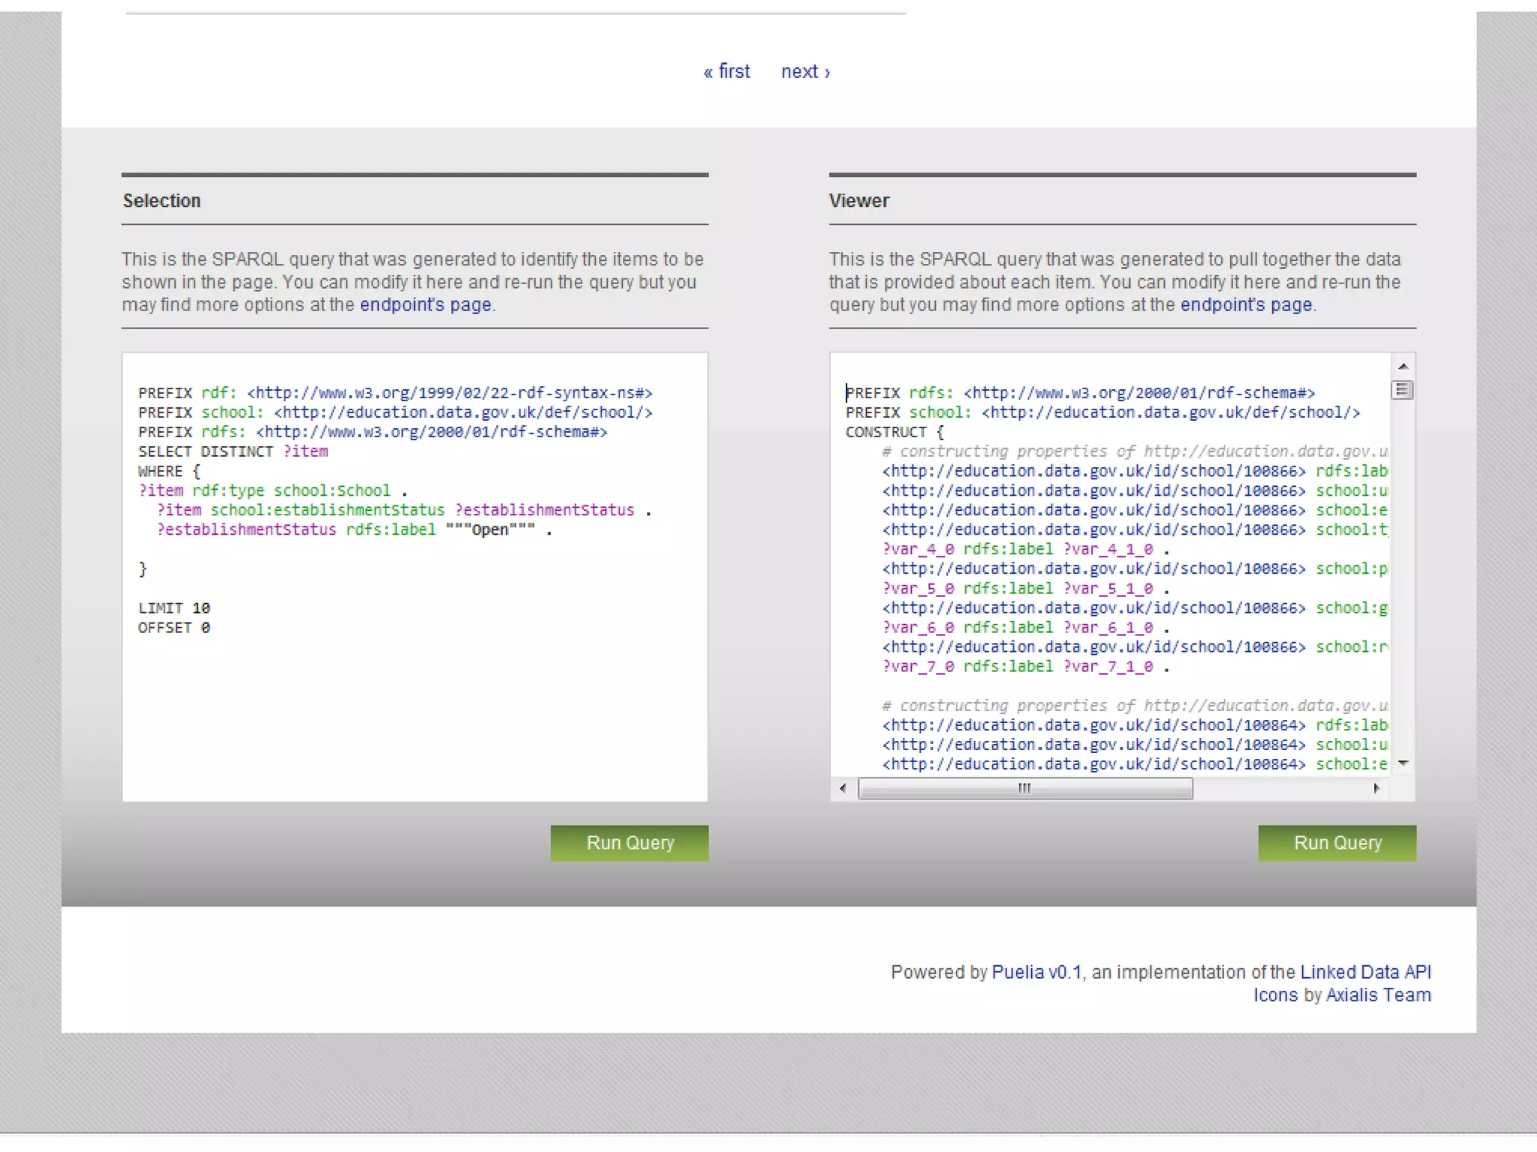Run Query for the Selection SPARQL
The image size is (1537, 1152).
(629, 843)
